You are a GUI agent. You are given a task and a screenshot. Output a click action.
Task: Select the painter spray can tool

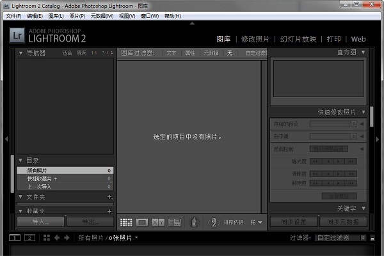pyautogui.click(x=194, y=222)
